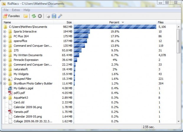Expand the Sports Interactive folder node

(5, 32)
